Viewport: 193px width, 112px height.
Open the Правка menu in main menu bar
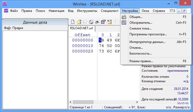pos(27,11)
